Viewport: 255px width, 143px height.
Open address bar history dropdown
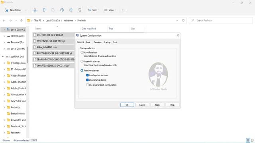(177, 21)
